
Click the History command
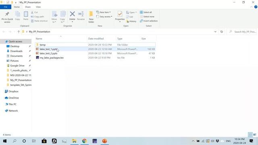pyautogui.click(x=131, y=21)
